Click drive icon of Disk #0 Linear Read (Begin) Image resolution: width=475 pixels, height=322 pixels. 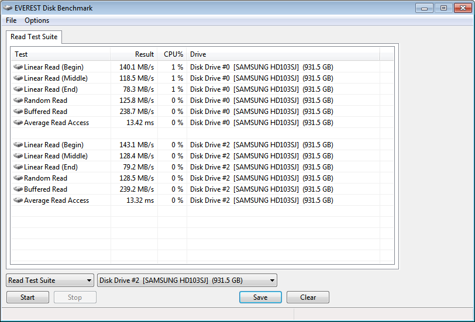[x=18, y=67]
